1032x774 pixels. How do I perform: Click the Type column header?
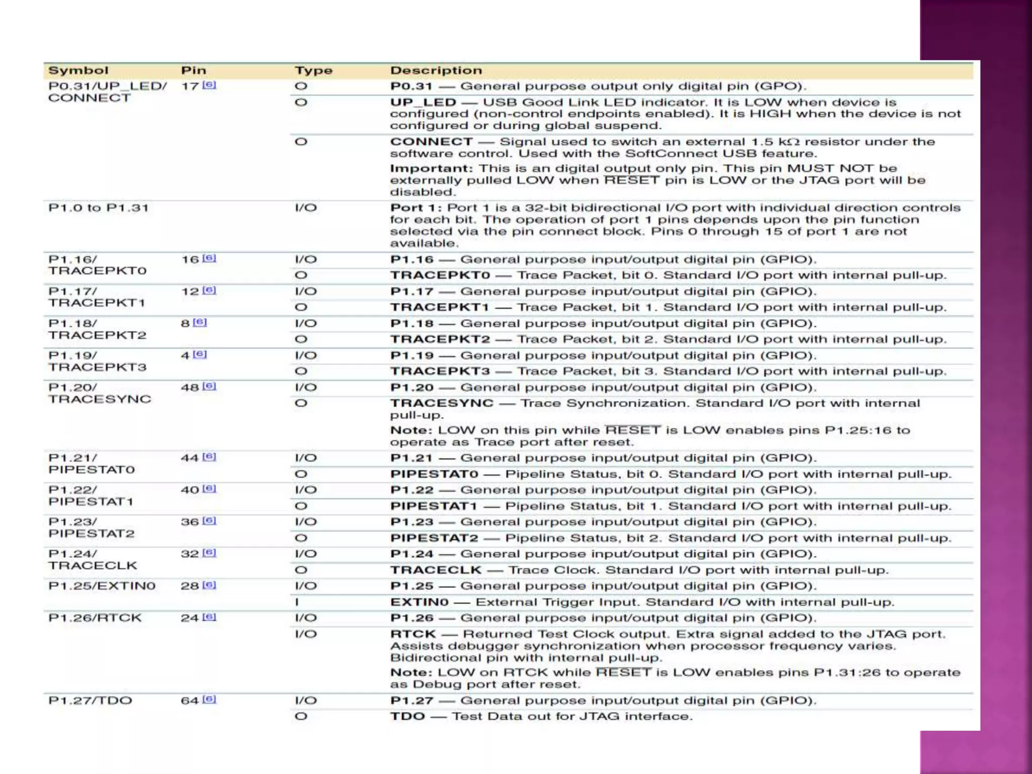click(x=313, y=71)
